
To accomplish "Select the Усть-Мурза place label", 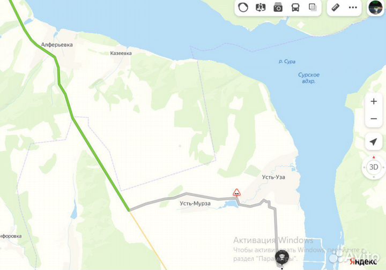I will coord(195,204).
